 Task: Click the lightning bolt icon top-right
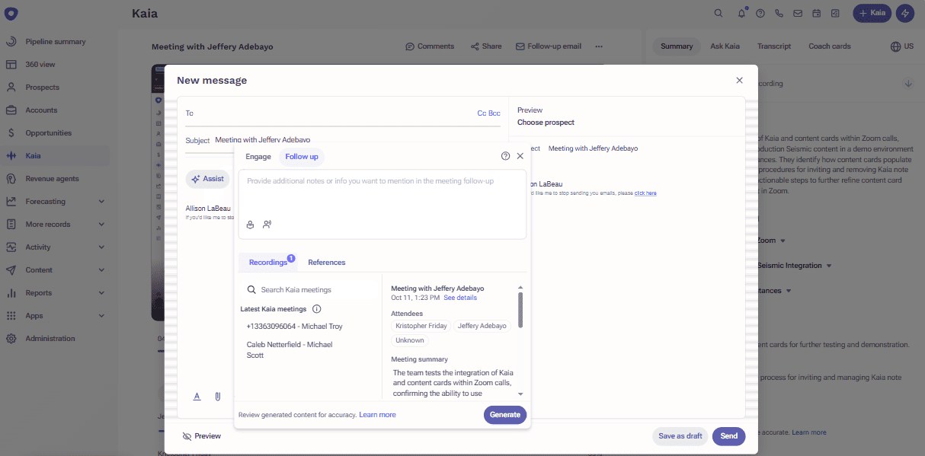point(905,13)
